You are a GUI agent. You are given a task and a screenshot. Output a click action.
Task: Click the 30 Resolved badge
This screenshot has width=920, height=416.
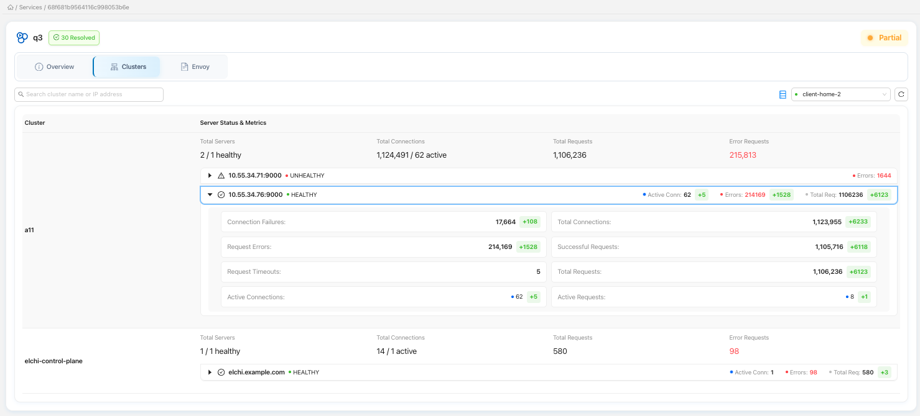coord(74,38)
